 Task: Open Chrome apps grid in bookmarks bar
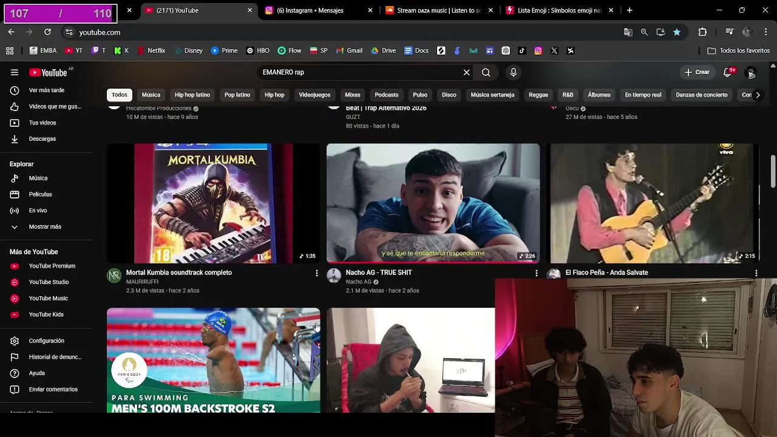pyautogui.click(x=10, y=51)
